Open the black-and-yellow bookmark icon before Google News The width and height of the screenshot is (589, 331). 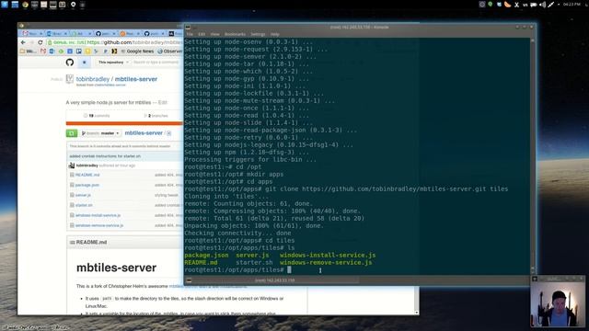point(114,51)
